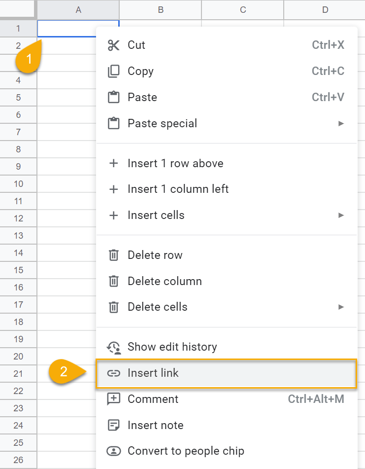The width and height of the screenshot is (365, 469).
Task: Expand the Paste special submenu arrow
Action: click(x=341, y=123)
